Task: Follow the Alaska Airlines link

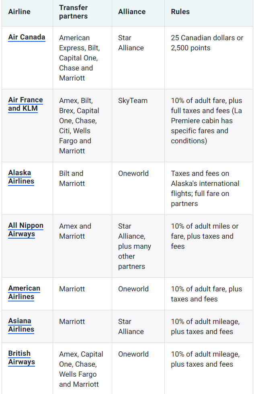Action: [21, 177]
